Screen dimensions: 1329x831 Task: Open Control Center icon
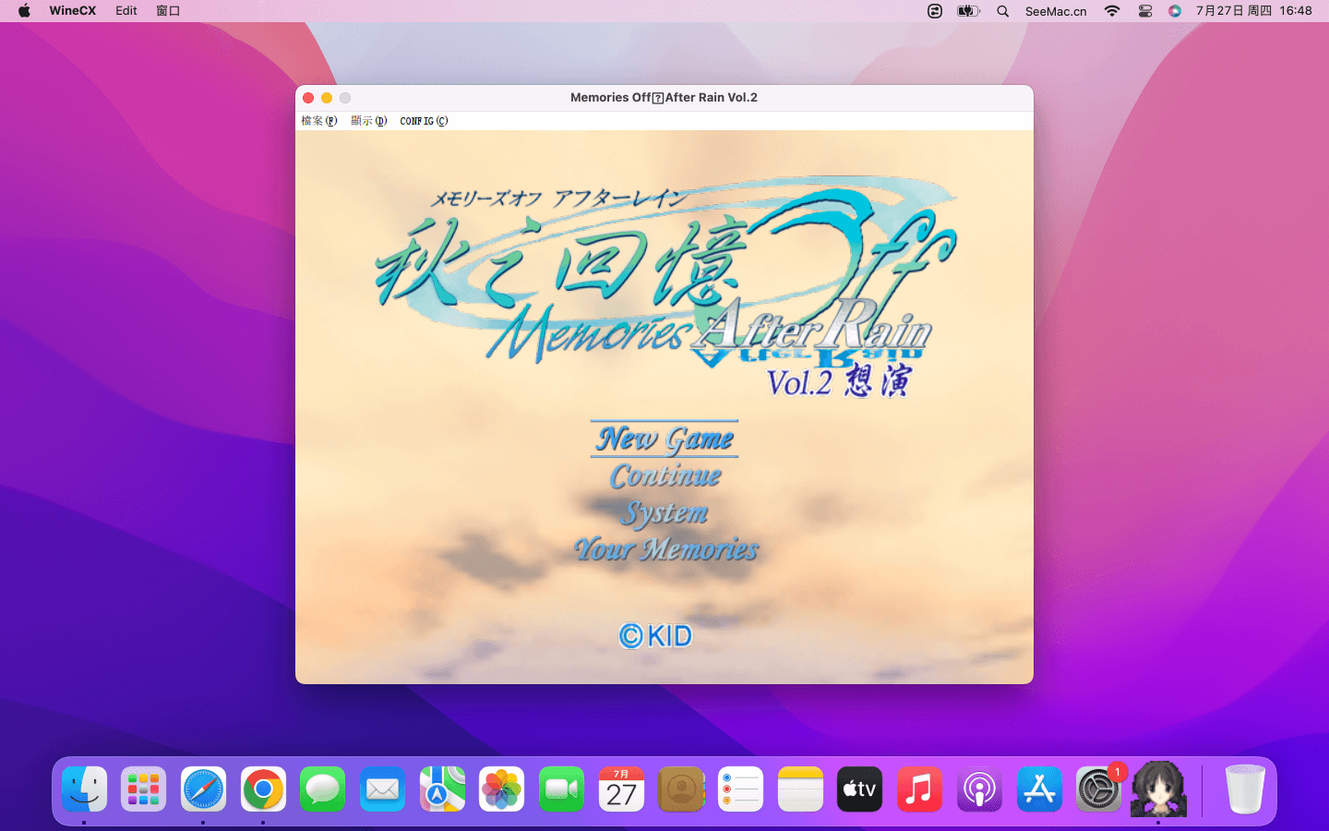(x=1145, y=11)
